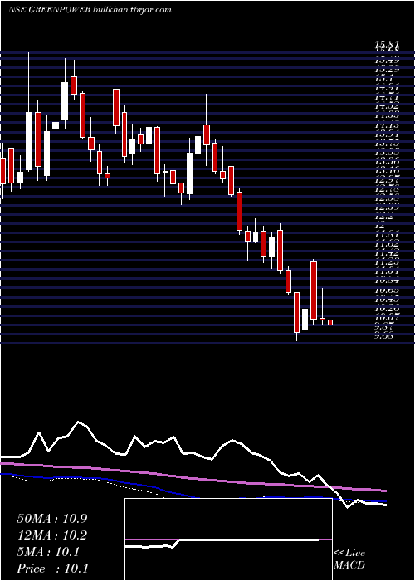415x581 pixels.
Task: Click the NSE GREENPOWER chart title
Action: click(x=90, y=10)
